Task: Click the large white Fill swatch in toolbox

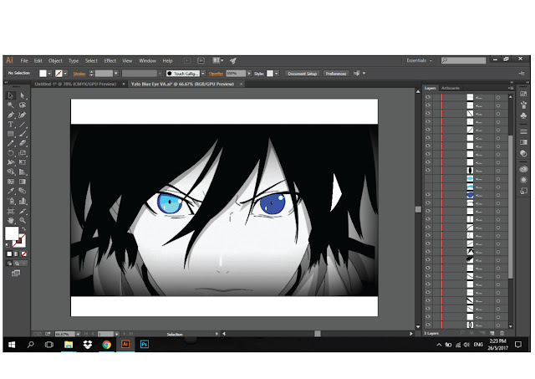Action: point(12,233)
